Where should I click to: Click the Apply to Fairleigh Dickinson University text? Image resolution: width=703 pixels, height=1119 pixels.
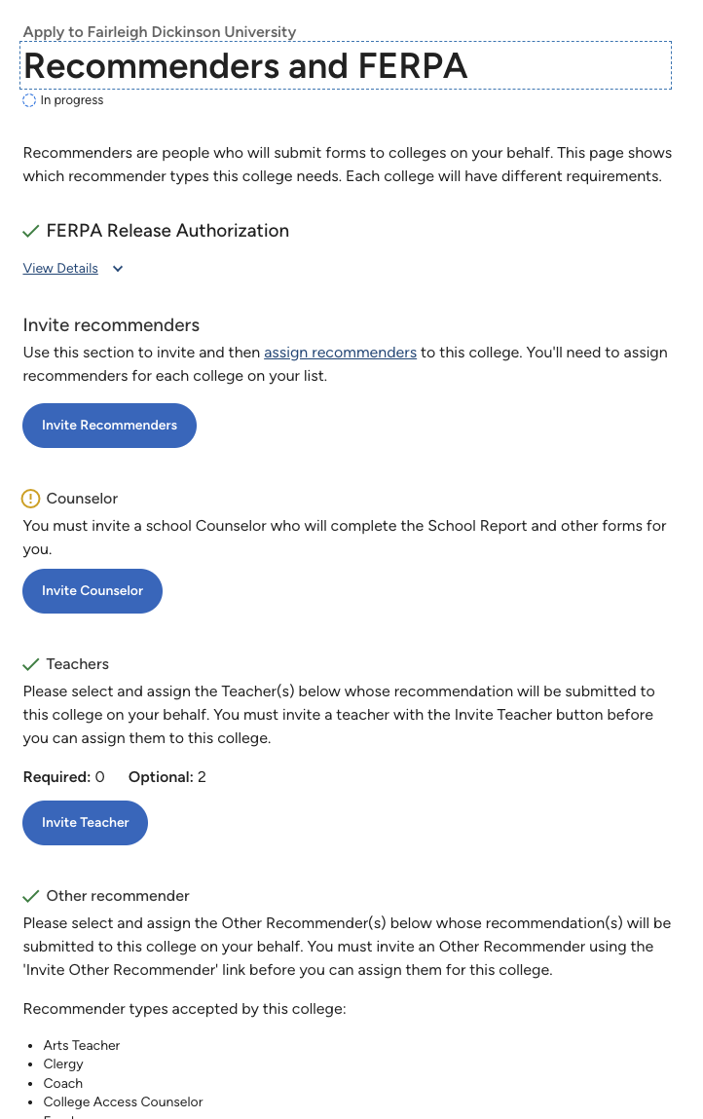point(159,32)
